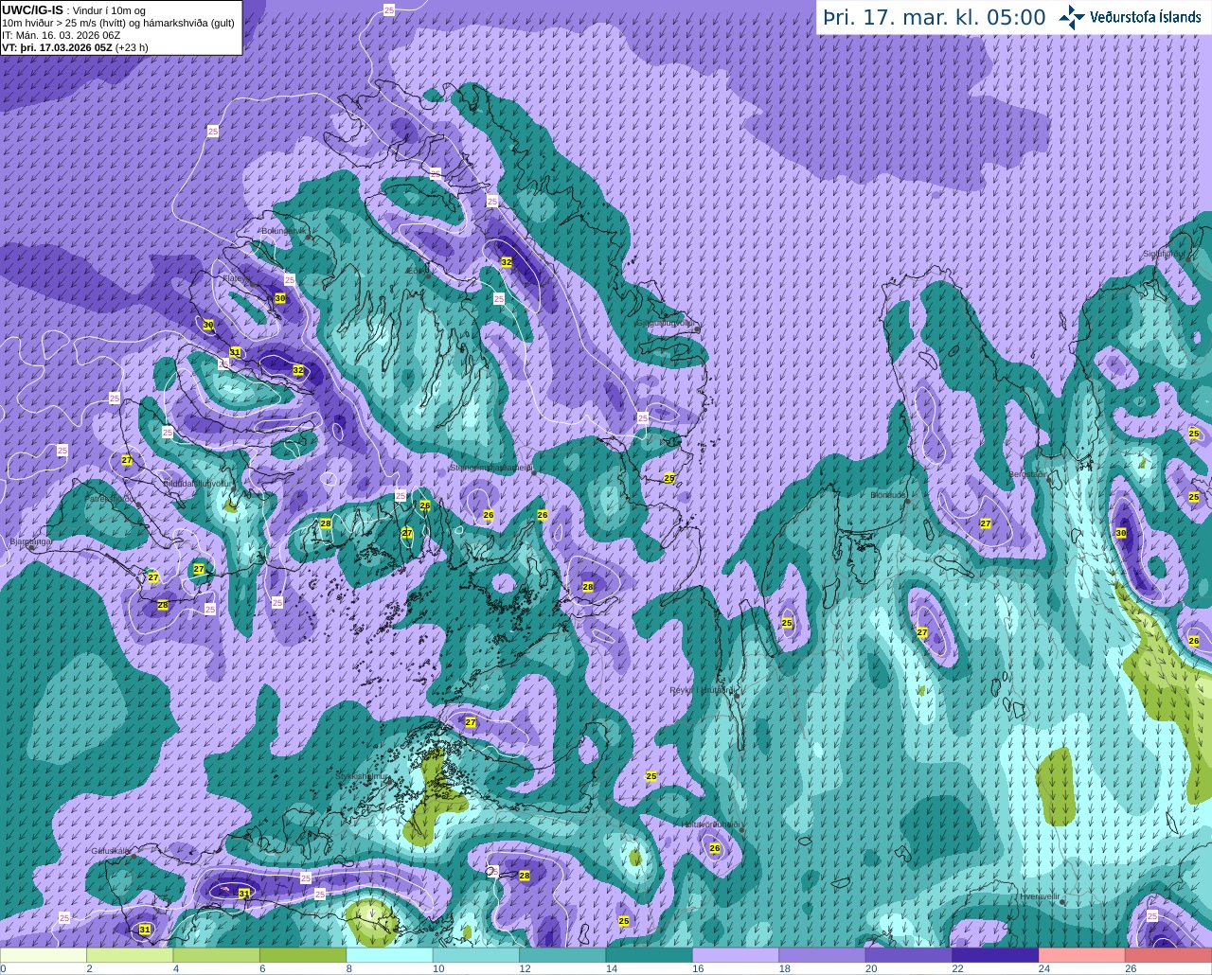
Task: Select the Hveravellir station marker
Action: [x=1061, y=902]
